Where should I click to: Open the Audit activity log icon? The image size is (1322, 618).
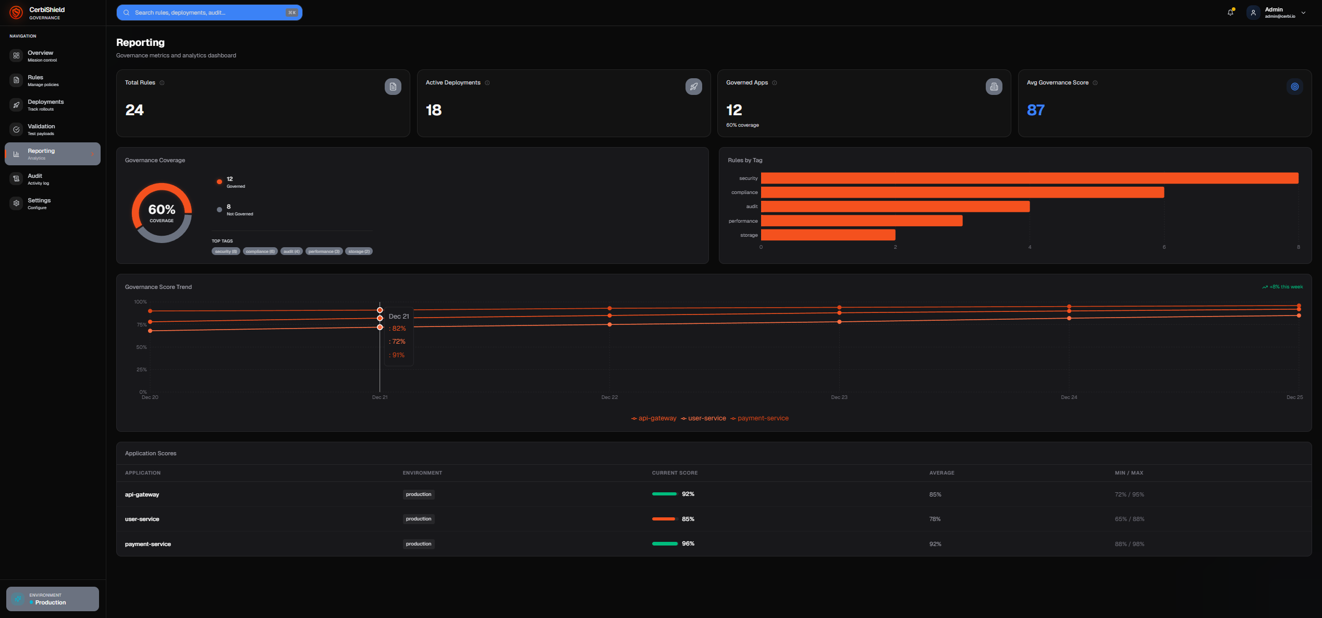(16, 178)
